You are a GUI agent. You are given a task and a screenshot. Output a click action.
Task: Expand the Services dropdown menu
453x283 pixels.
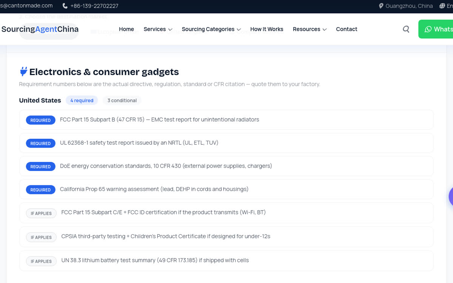(x=158, y=29)
